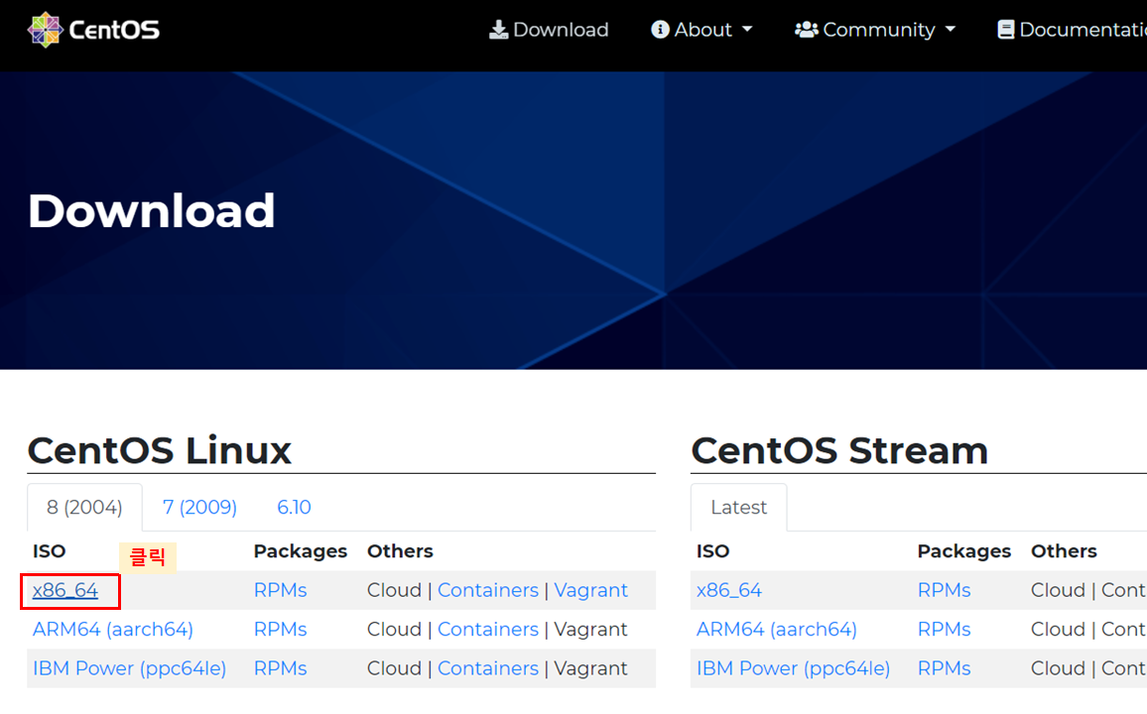Click the info icon beside About
Viewport: 1147px width, 714px height.
click(660, 29)
